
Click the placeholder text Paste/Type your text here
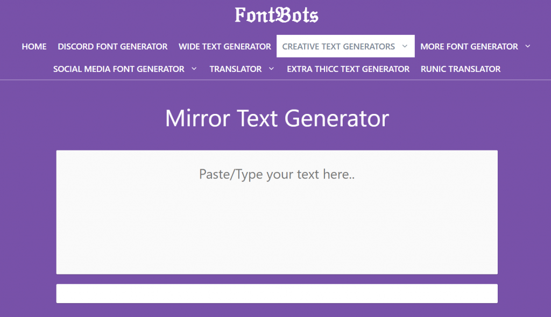point(277,174)
